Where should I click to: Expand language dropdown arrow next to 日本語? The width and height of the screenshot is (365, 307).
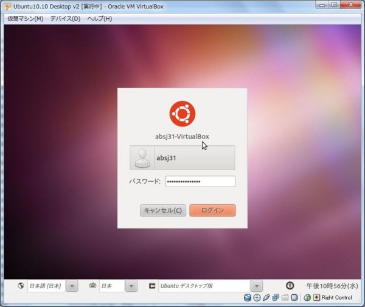[x=72, y=286]
